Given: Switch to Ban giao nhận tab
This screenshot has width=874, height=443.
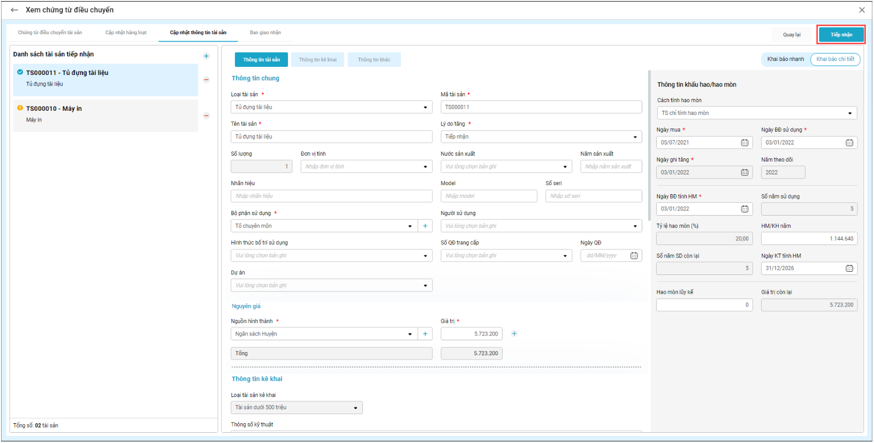Looking at the screenshot, I should (x=265, y=33).
